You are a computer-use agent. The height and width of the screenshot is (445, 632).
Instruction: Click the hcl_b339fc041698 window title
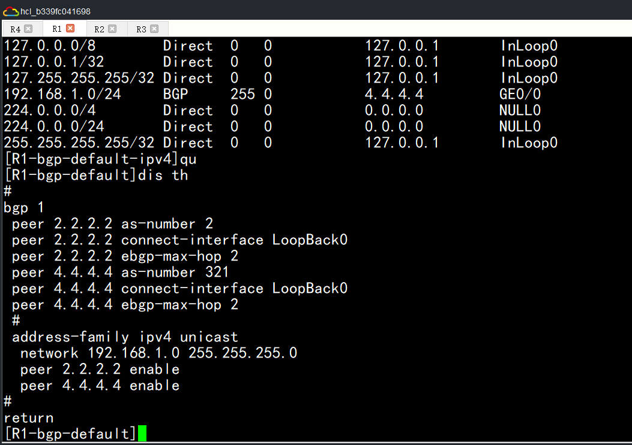(55, 11)
